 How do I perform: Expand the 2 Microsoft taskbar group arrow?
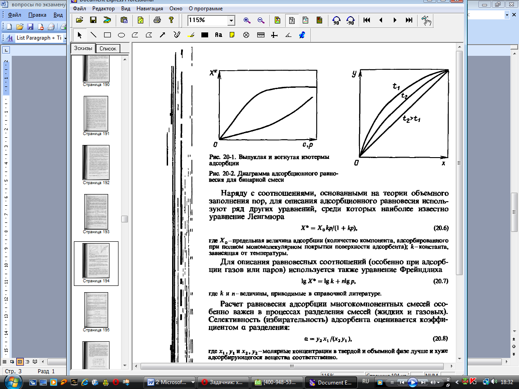point(193,382)
